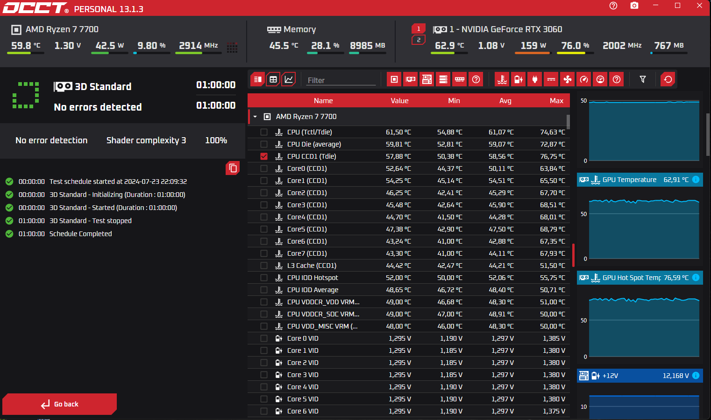The height and width of the screenshot is (420, 711).
Task: Toggle the dashed-line current sensor filter icon
Action: point(551,79)
